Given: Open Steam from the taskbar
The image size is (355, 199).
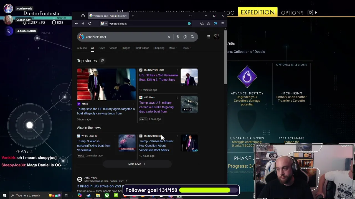Looking at the screenshot, I should click(88, 195).
